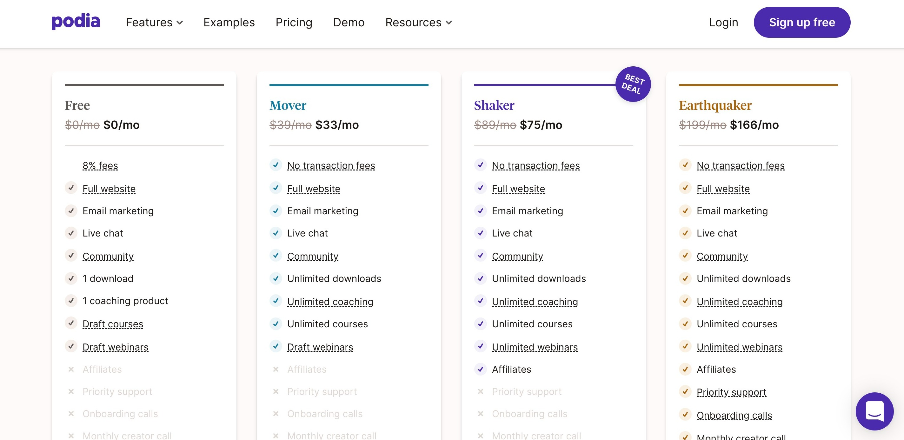This screenshot has height=440, width=904.
Task: Open the Demo page
Action: pos(349,23)
